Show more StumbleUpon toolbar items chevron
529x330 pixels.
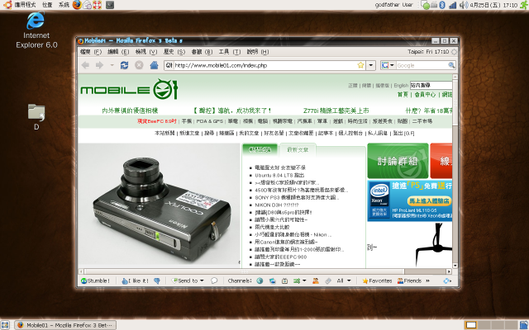[x=428, y=280]
